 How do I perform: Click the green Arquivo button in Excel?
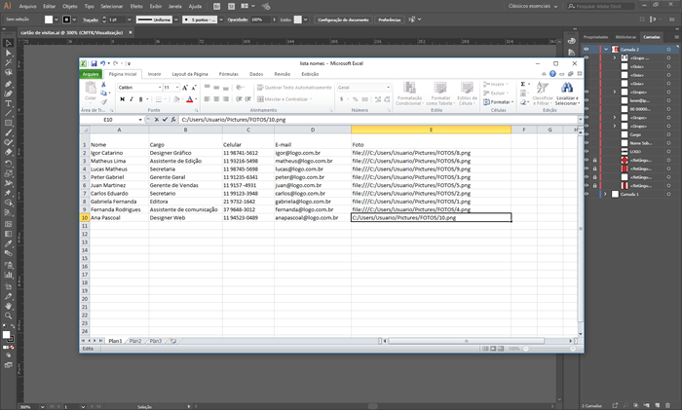click(91, 74)
